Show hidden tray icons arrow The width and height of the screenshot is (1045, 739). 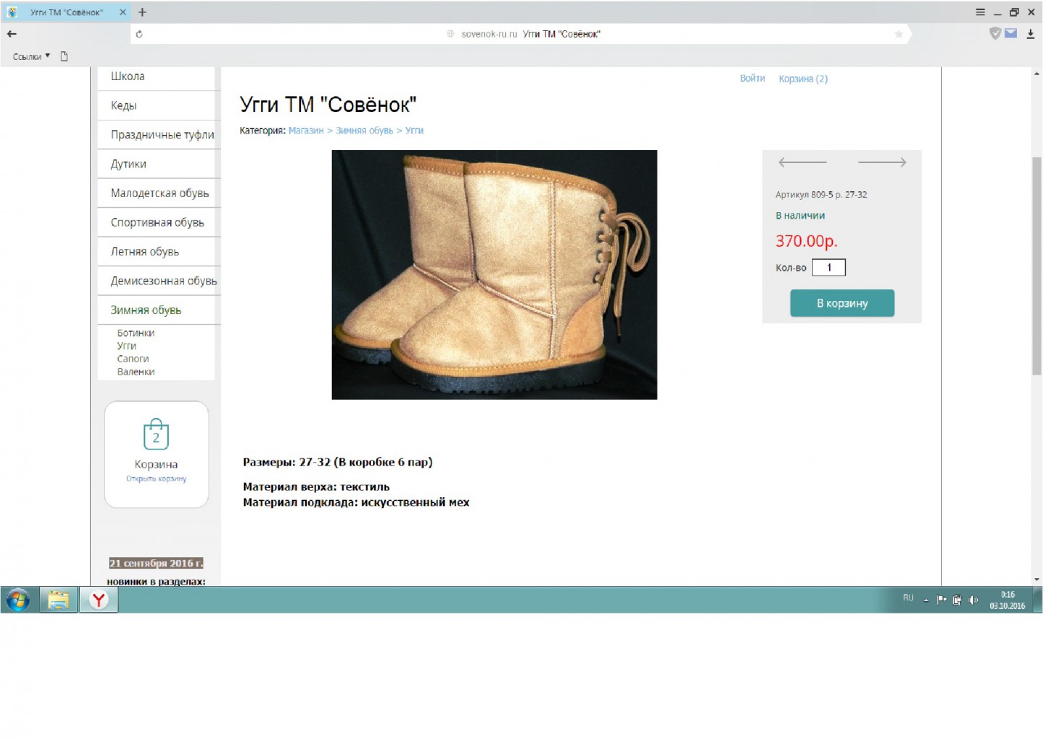pyautogui.click(x=926, y=600)
